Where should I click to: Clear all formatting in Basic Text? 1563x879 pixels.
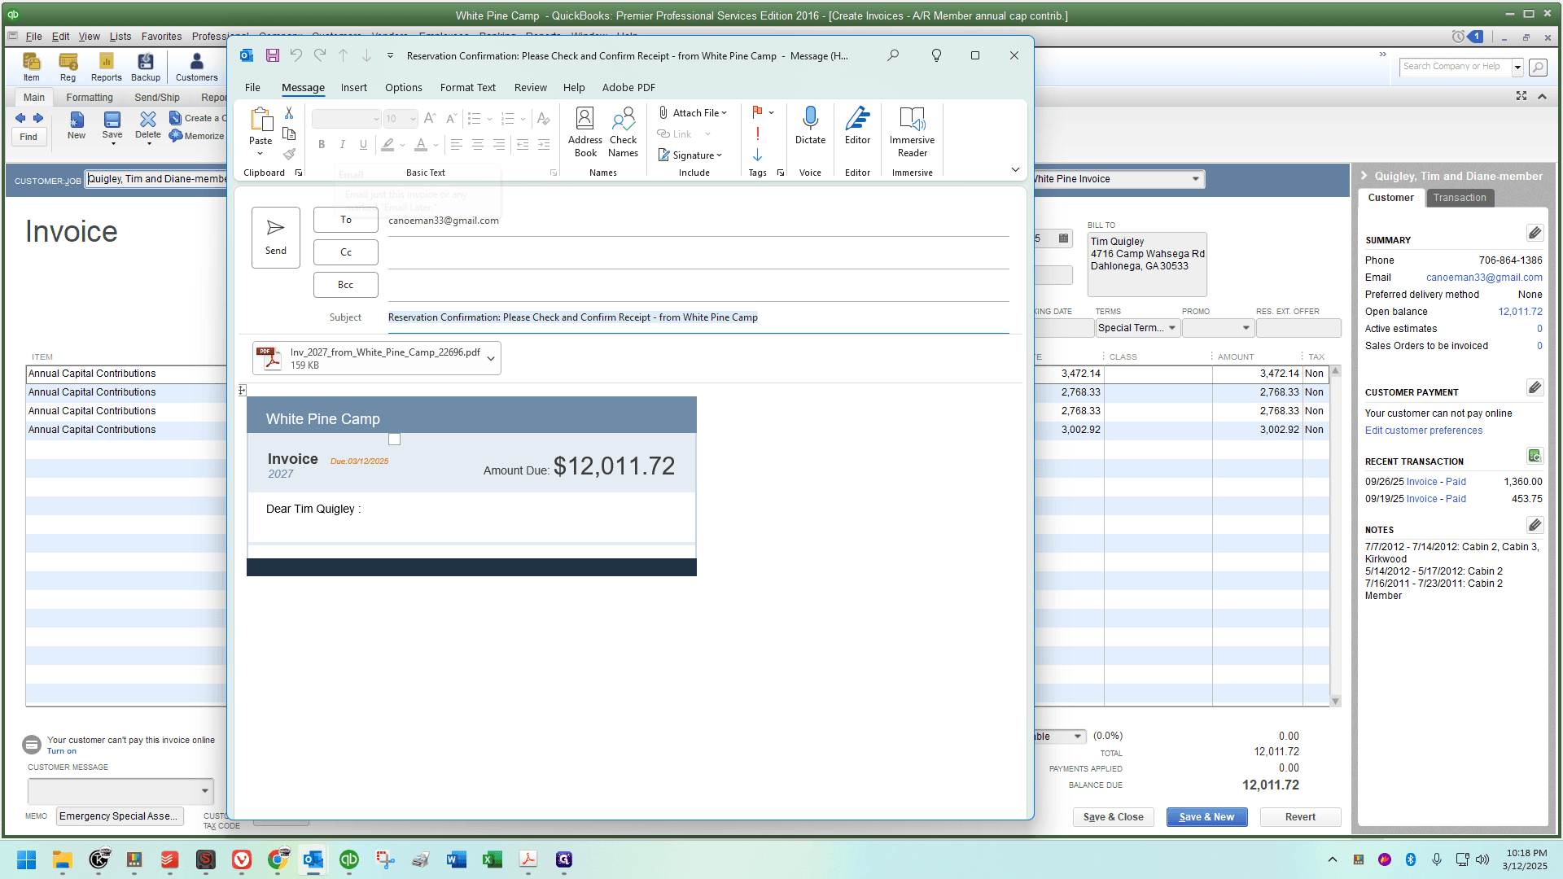pos(544,119)
